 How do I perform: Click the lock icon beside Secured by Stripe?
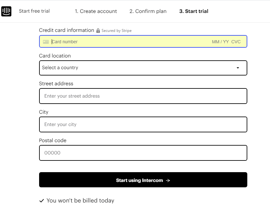[98, 30]
